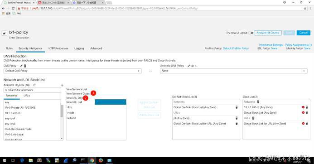Select New Network Object menu entry
Viewport: 314px width, 164px height.
(78, 93)
